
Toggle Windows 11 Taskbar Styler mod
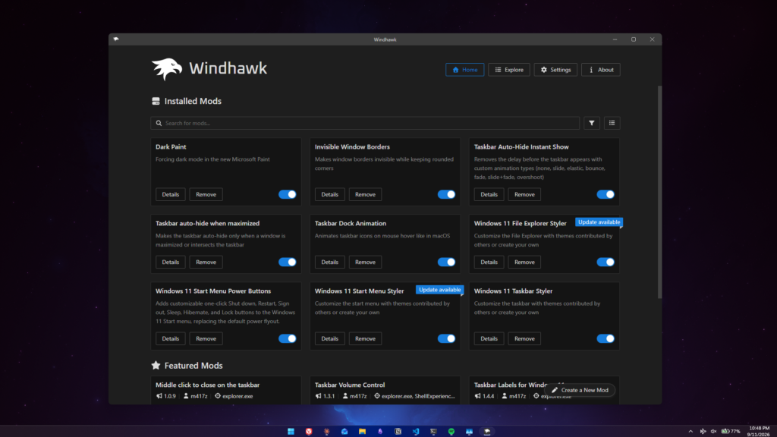point(606,338)
